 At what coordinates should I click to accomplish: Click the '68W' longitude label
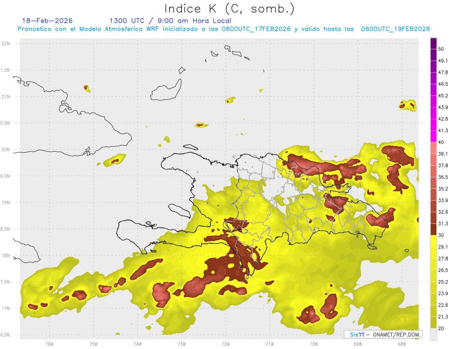402,344
